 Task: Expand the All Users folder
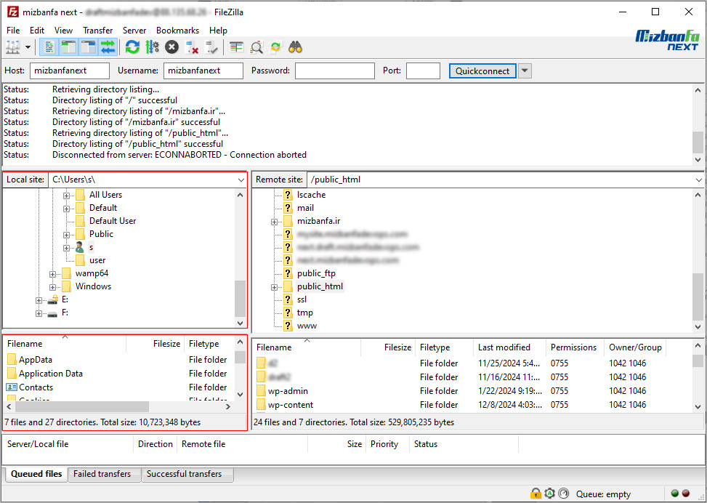coord(66,196)
